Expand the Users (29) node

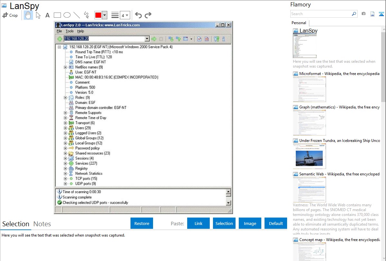[x=65, y=128]
